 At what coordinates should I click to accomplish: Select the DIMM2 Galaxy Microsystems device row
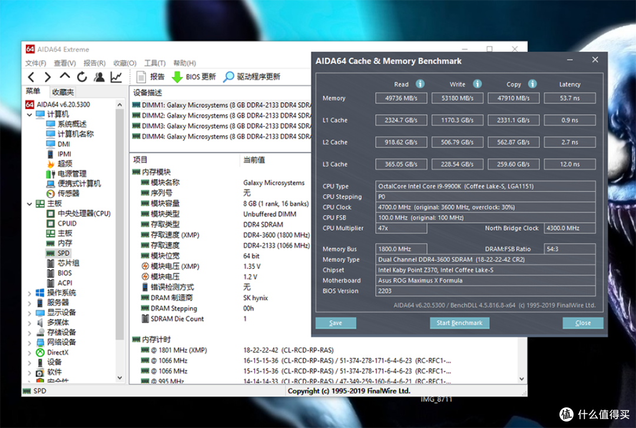(x=221, y=116)
